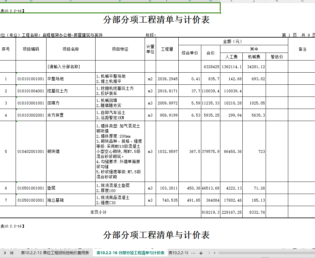Click total price cell 364084
This screenshot has height=258, width=315.
coord(211,200)
